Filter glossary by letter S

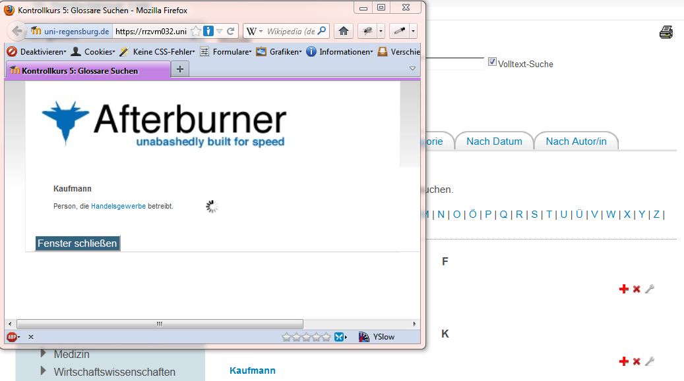[534, 215]
